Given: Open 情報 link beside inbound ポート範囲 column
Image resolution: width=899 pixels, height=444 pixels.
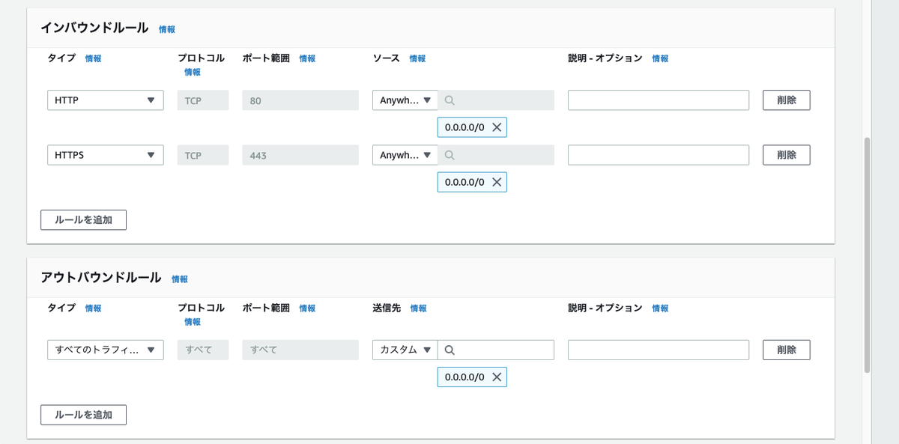Looking at the screenshot, I should pyautogui.click(x=307, y=58).
